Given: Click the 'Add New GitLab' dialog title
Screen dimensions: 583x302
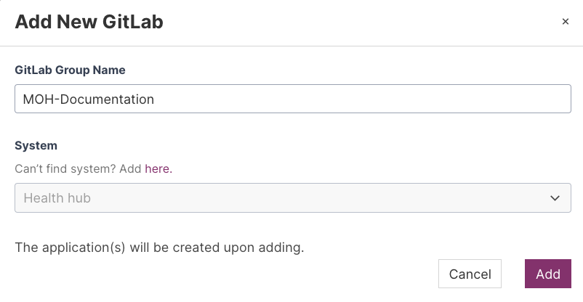Looking at the screenshot, I should (89, 22).
